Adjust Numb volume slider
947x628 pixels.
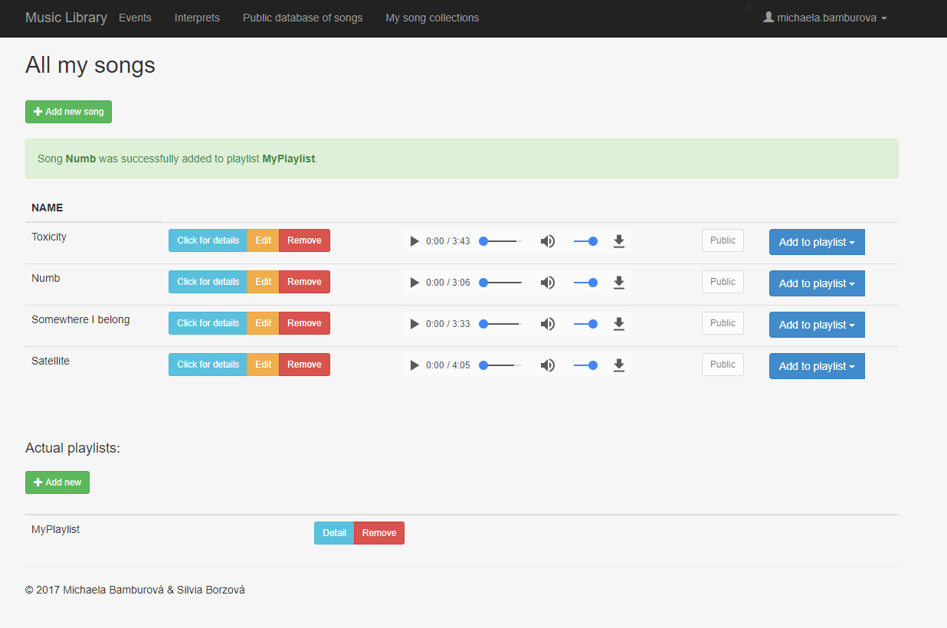[585, 283]
